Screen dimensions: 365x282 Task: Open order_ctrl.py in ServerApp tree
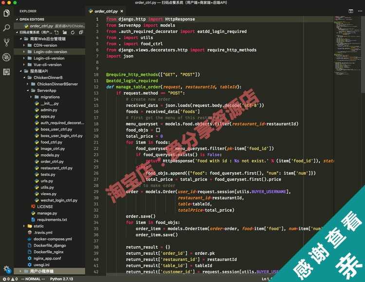pos(50,162)
